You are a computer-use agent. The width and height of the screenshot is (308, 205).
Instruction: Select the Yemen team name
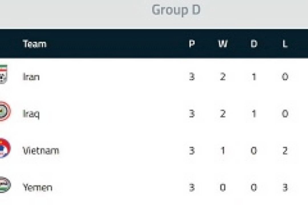[38, 187]
